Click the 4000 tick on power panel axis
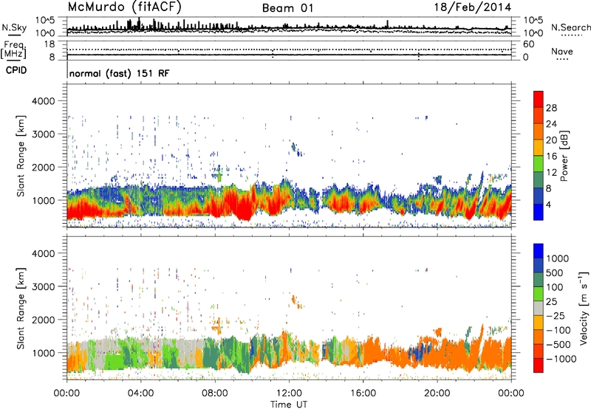Viewport: 591px width, 409px height. click(x=44, y=101)
